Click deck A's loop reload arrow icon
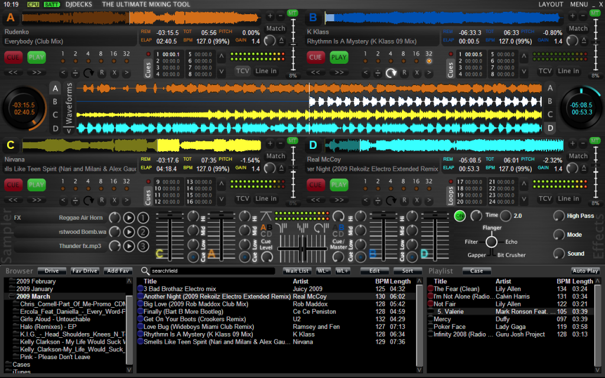Viewport: 605px width, 378px height. [89, 73]
